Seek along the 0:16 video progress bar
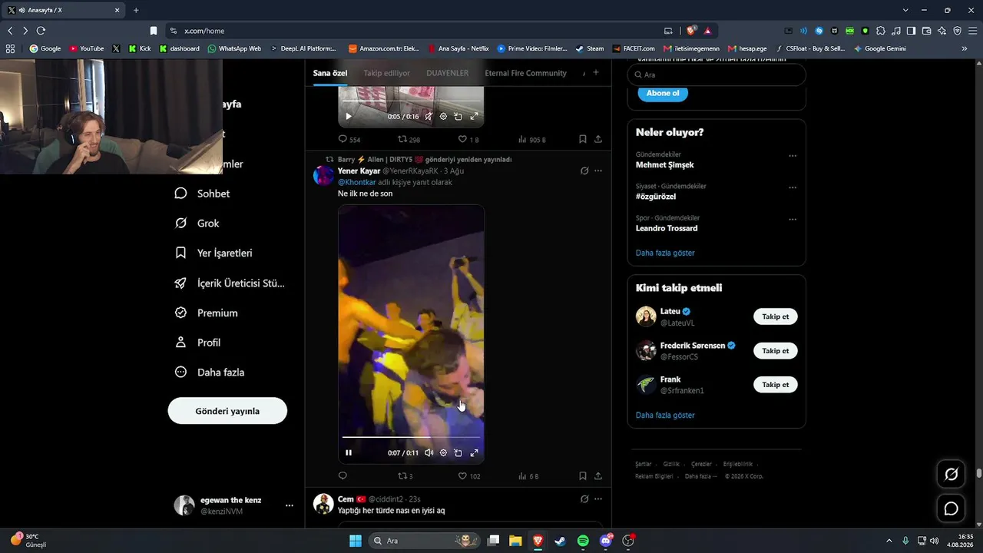Image resolution: width=983 pixels, height=553 pixels. pyautogui.click(x=411, y=101)
